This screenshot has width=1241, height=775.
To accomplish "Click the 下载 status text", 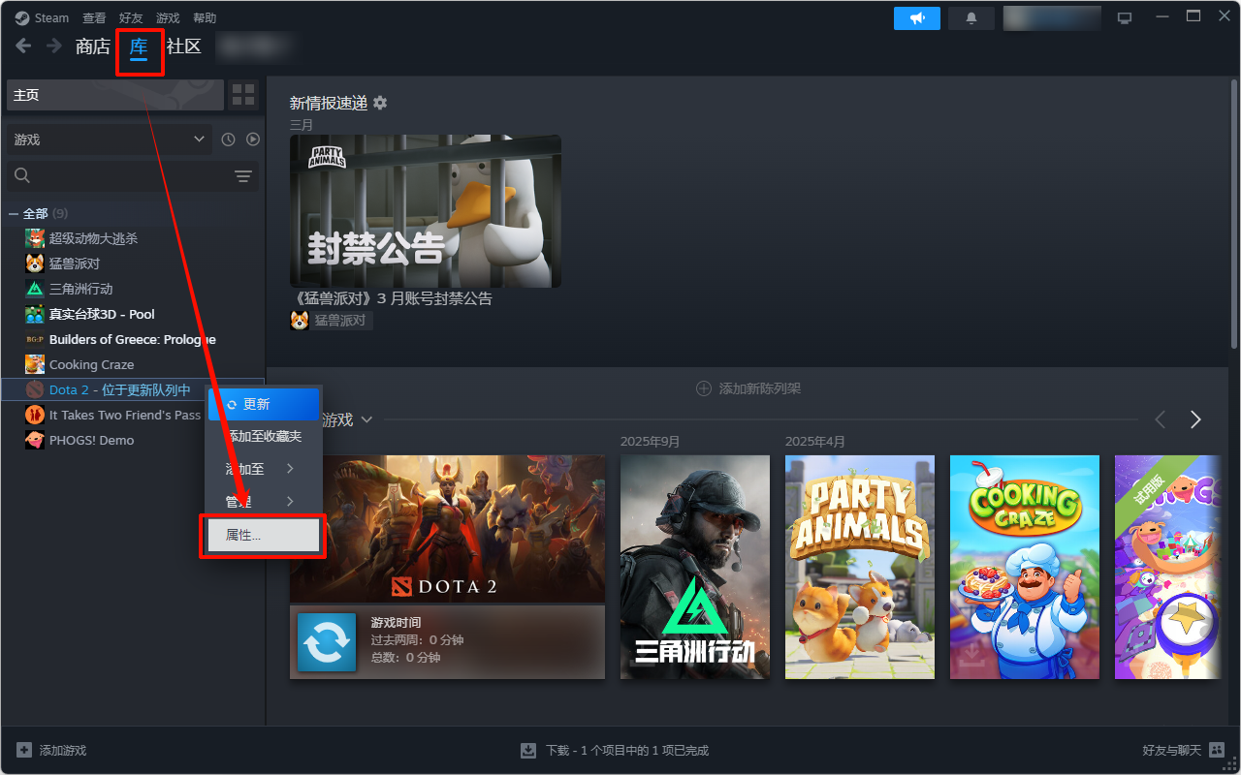I will coord(627,750).
